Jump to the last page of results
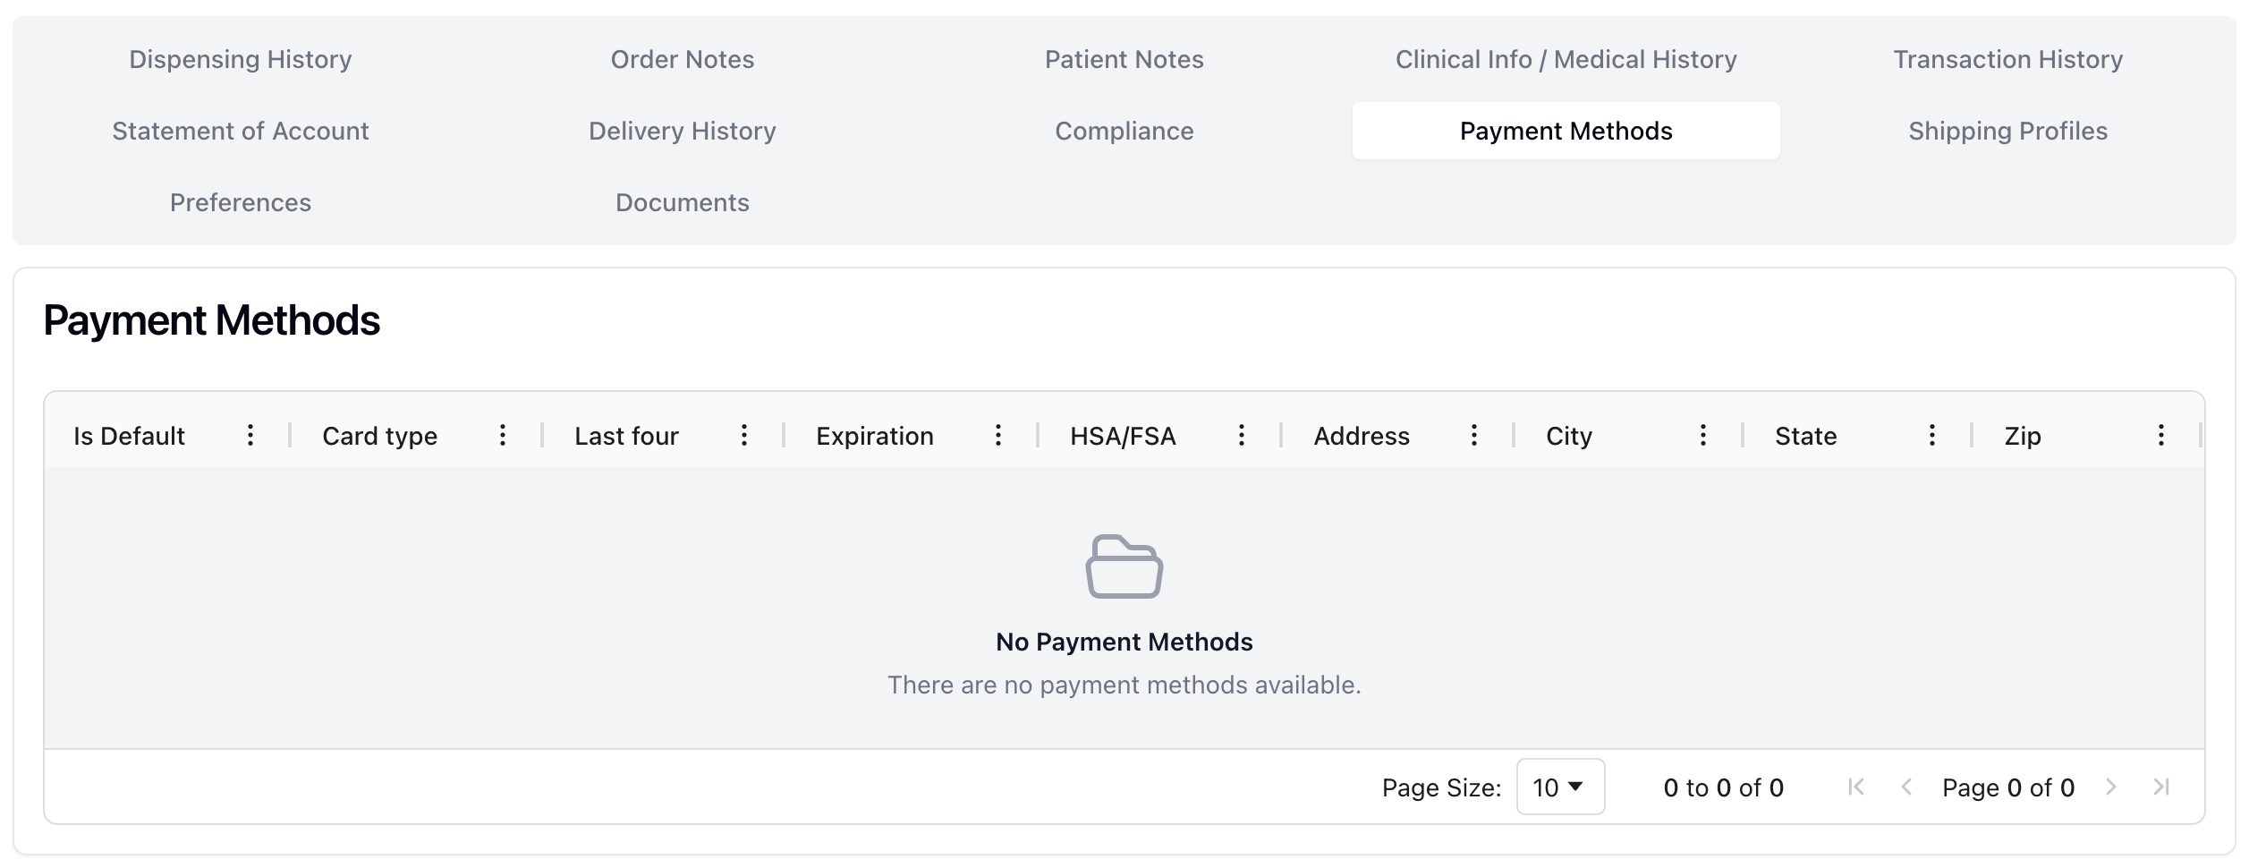The height and width of the screenshot is (868, 2249). point(2163,787)
